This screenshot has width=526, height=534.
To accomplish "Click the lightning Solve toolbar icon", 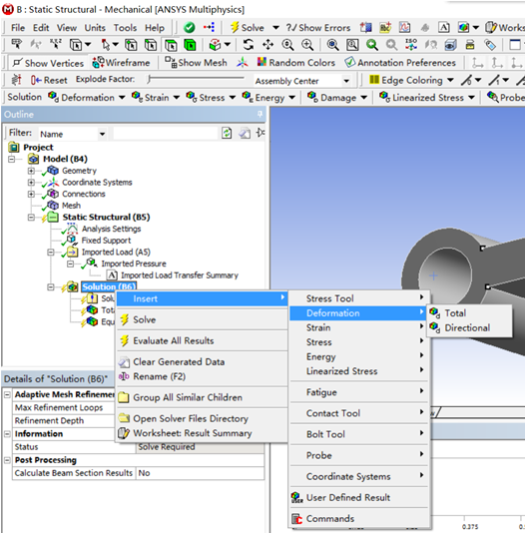I will (x=235, y=27).
